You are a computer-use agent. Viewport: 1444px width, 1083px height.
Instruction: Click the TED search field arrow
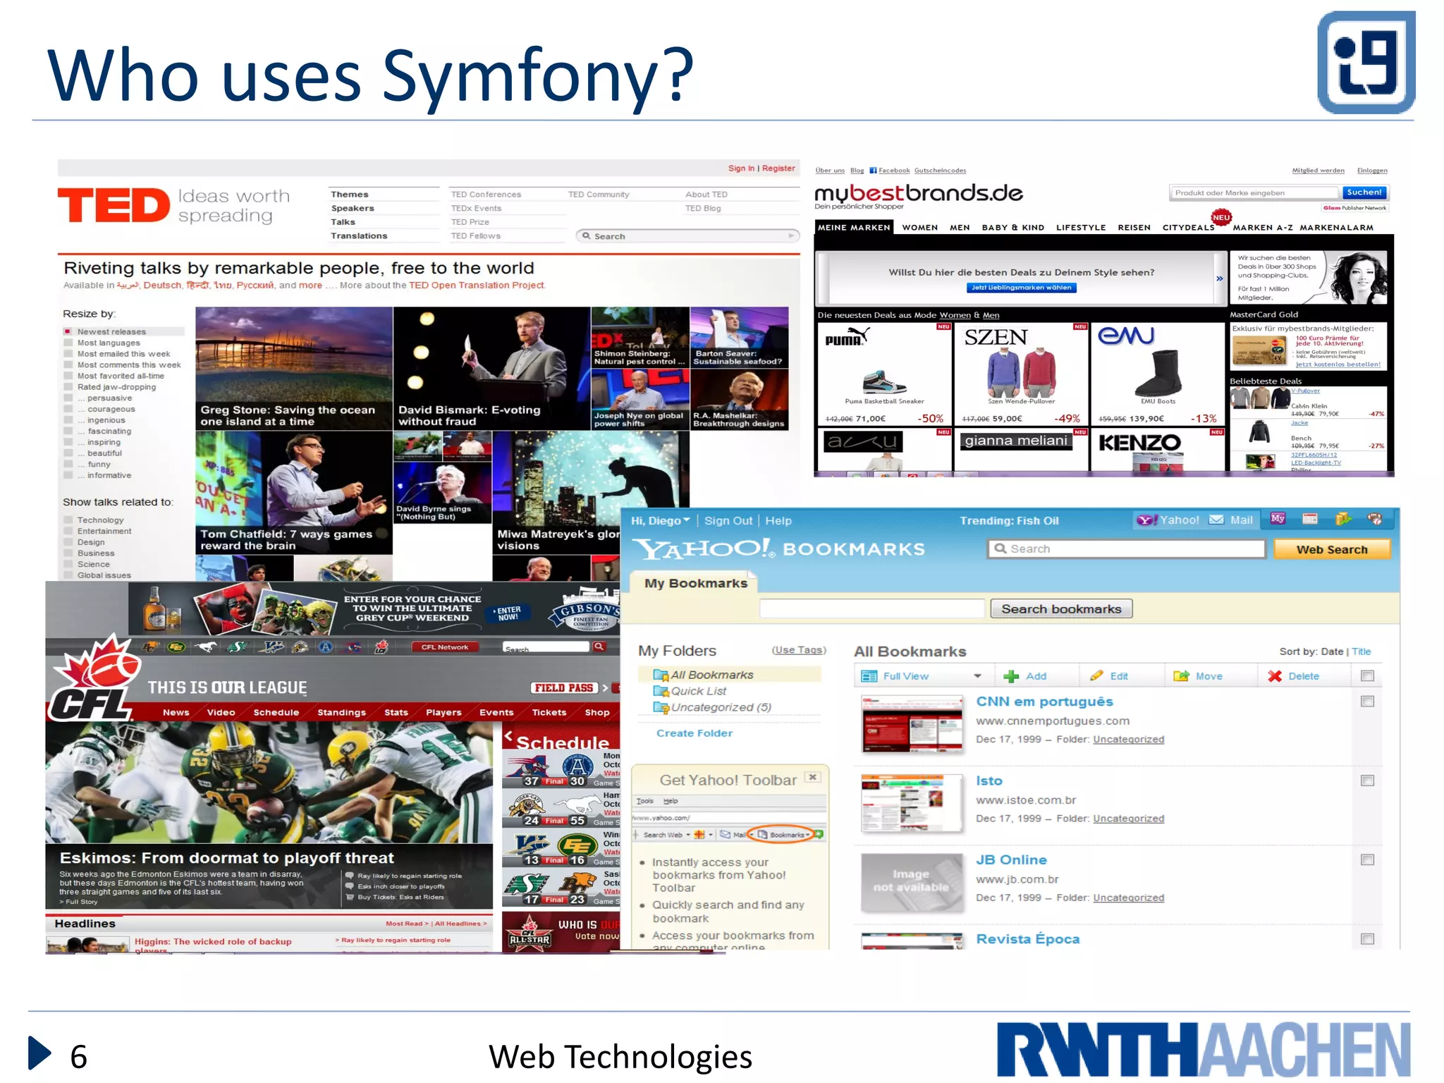pyautogui.click(x=791, y=235)
